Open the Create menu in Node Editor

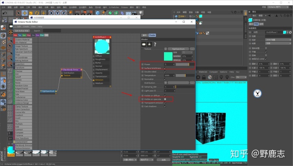26,26
